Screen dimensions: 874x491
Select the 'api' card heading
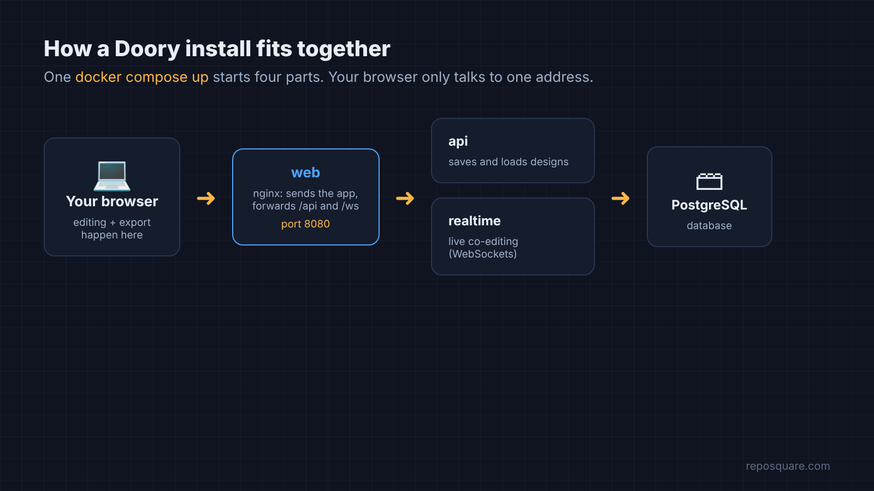(458, 141)
